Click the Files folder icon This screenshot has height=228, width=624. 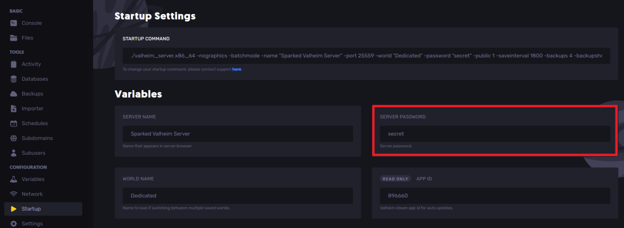13,38
